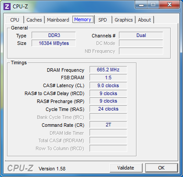
Task: Click the 'Channels #' label
Action: pos(104,36)
